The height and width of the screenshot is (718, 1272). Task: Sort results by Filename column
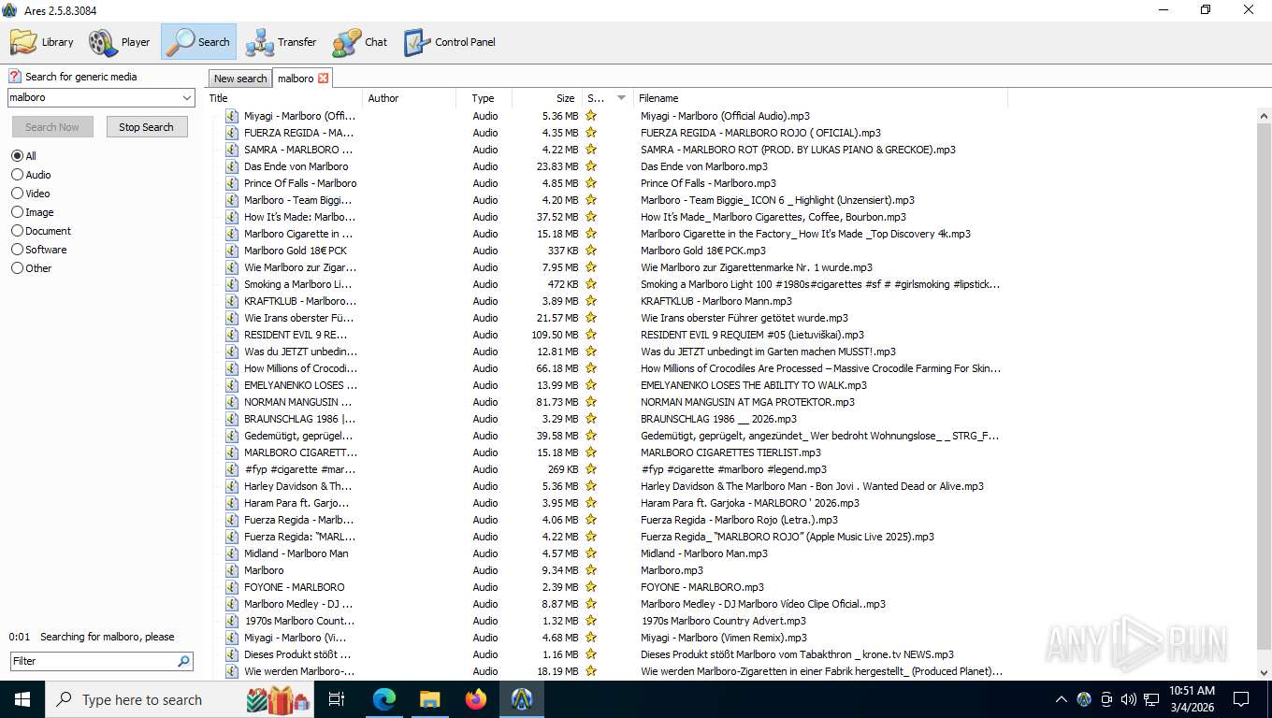tap(820, 98)
